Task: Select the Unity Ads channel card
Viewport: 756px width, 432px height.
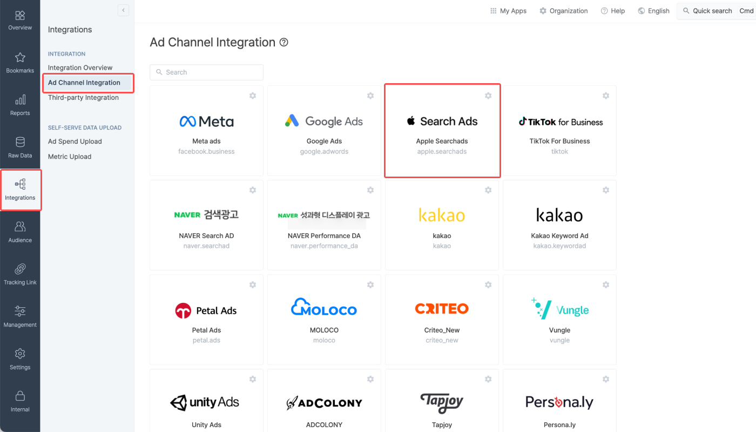Action: (207, 401)
